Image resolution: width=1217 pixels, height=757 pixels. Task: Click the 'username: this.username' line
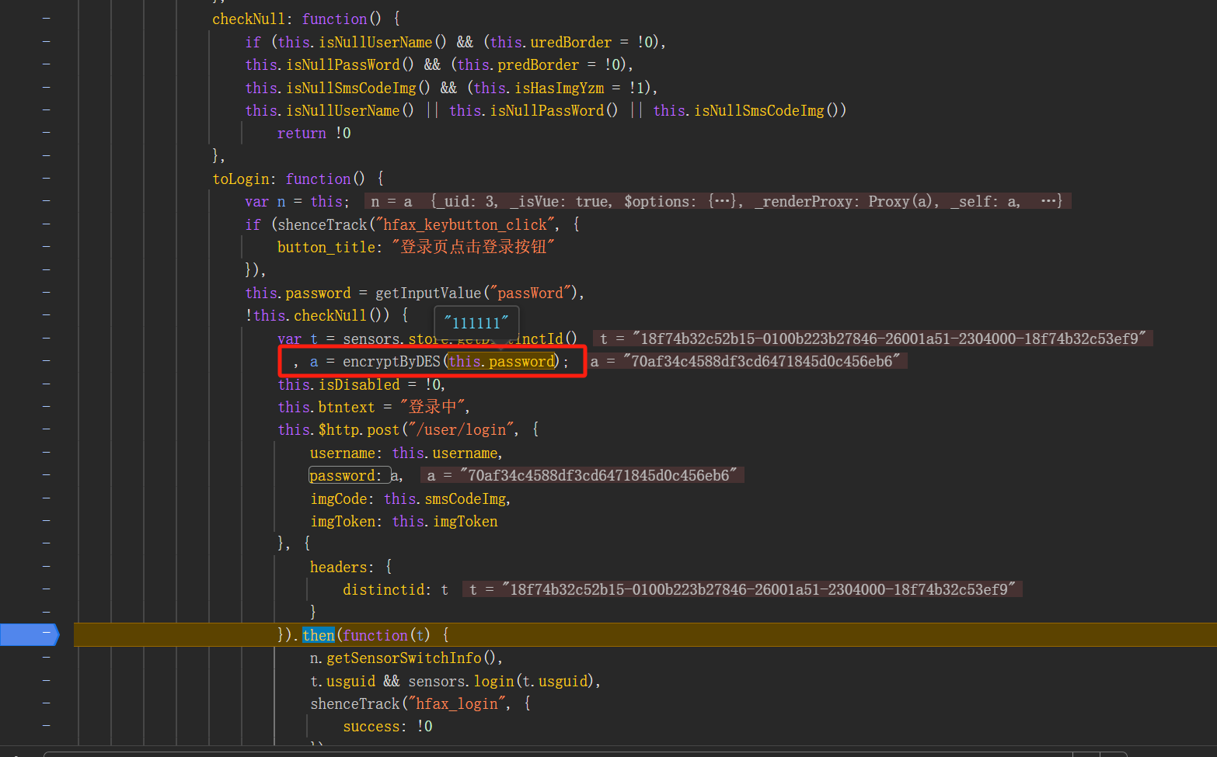point(406,453)
